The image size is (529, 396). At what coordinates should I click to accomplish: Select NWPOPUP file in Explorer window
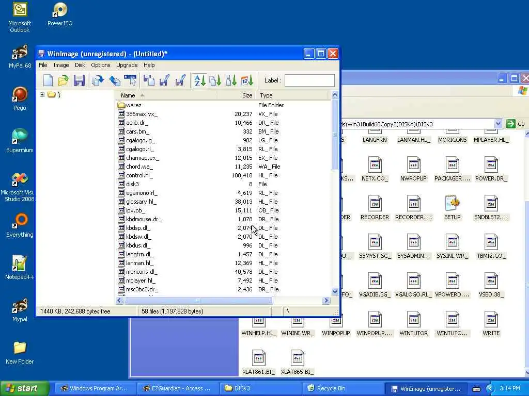click(413, 169)
